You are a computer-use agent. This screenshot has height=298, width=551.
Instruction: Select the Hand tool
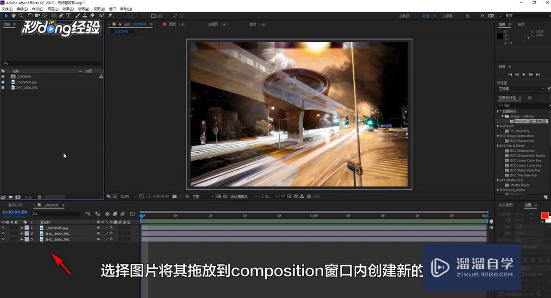(x=14, y=16)
